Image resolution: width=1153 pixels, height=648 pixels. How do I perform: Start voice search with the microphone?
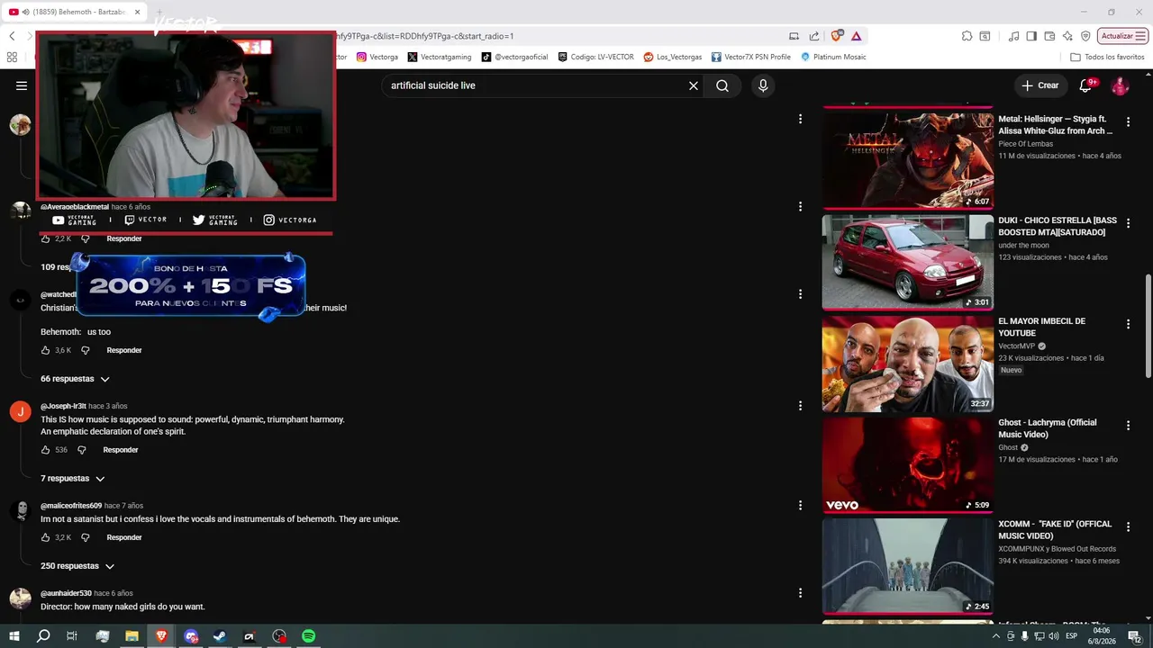point(763,85)
